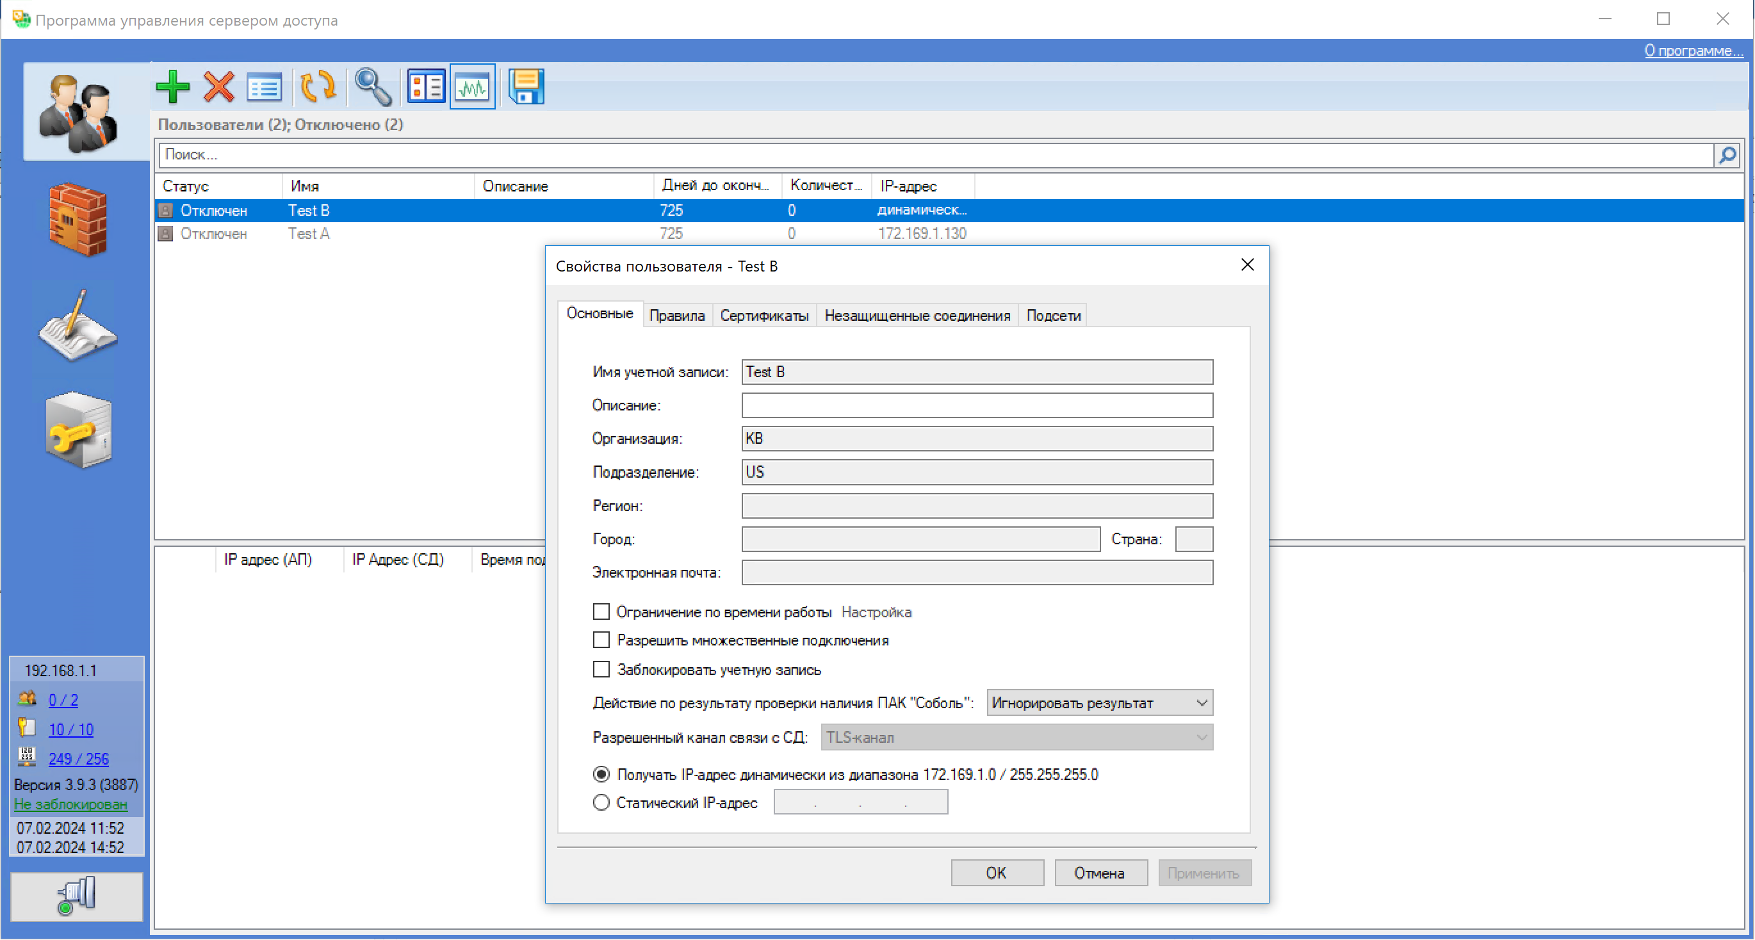This screenshot has height=940, width=1755.
Task: Open the firewall brick wall sidebar section
Action: (78, 220)
